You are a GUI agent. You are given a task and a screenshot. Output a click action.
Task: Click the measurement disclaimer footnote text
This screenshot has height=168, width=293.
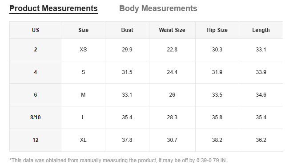click(x=118, y=160)
